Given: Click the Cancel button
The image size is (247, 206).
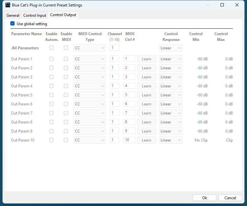Looking at the screenshot, I should [x=230, y=198].
